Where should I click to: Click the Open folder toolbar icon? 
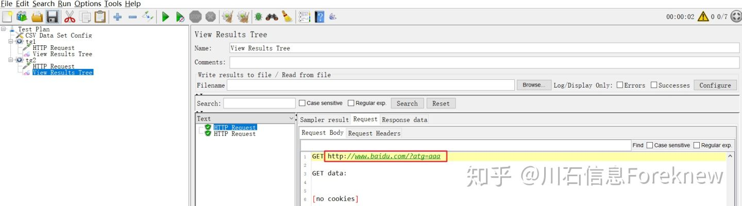point(37,16)
